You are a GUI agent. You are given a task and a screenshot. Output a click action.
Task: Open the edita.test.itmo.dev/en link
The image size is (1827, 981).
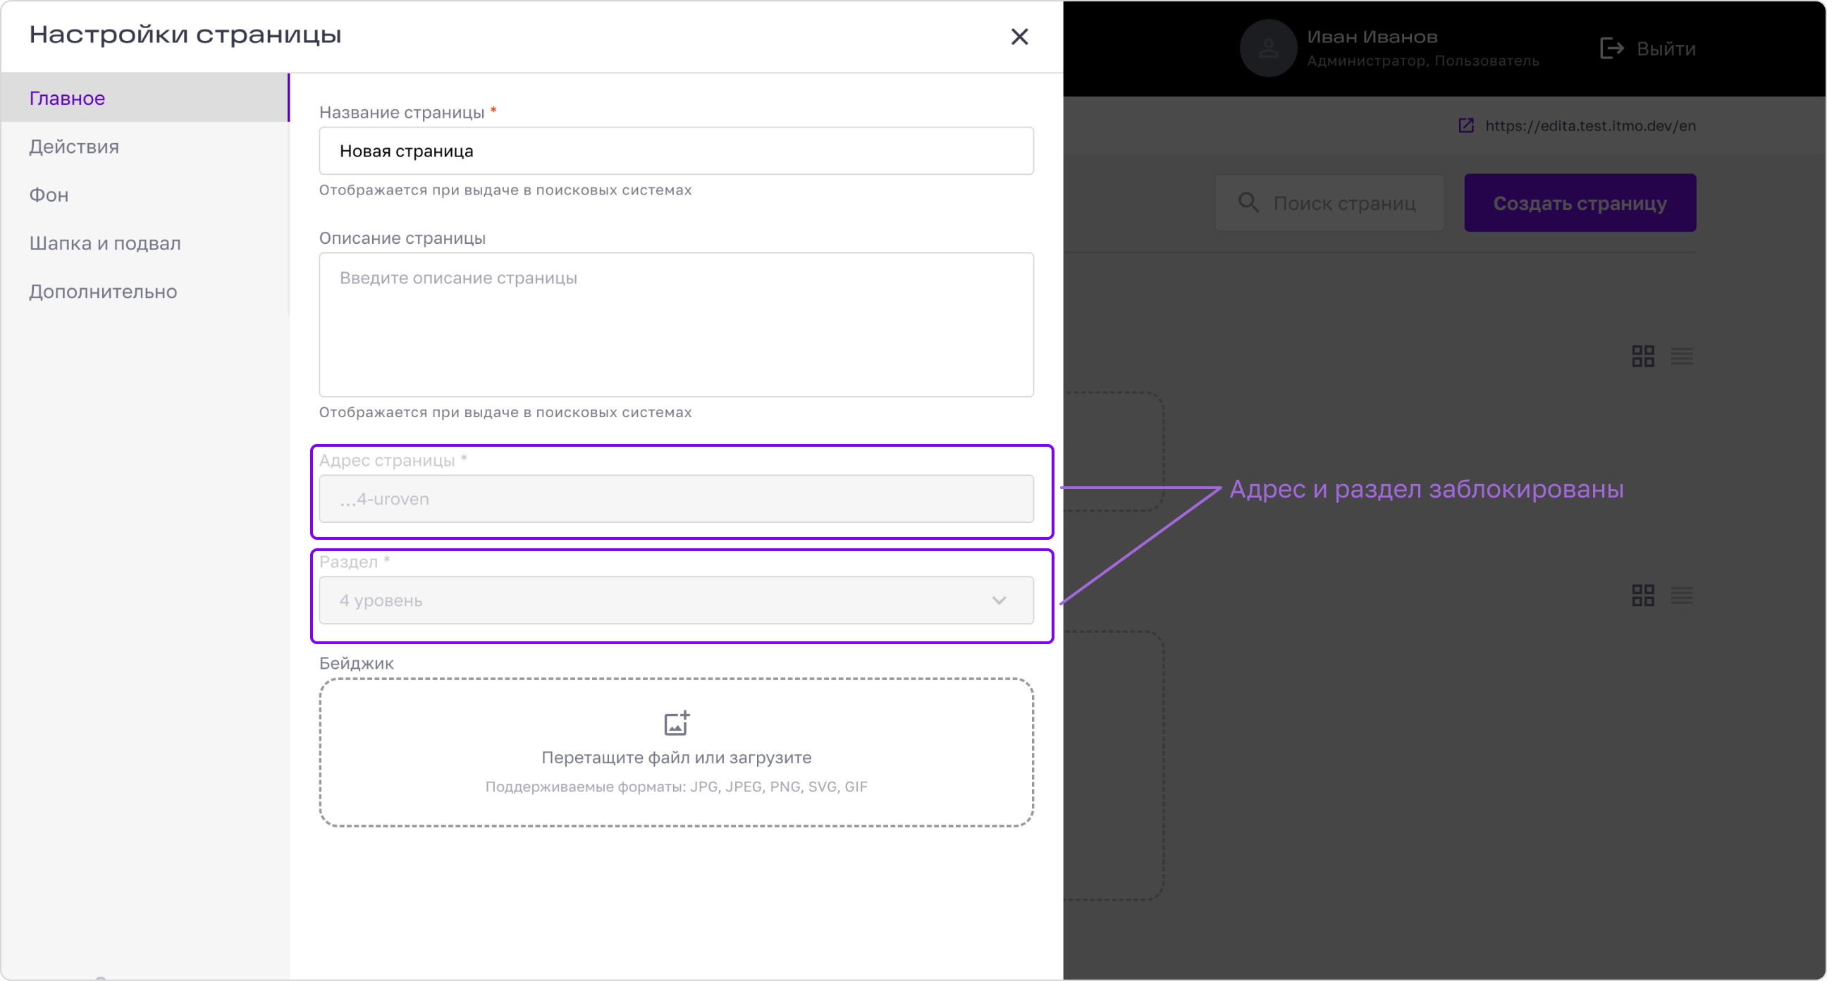[x=1590, y=125]
